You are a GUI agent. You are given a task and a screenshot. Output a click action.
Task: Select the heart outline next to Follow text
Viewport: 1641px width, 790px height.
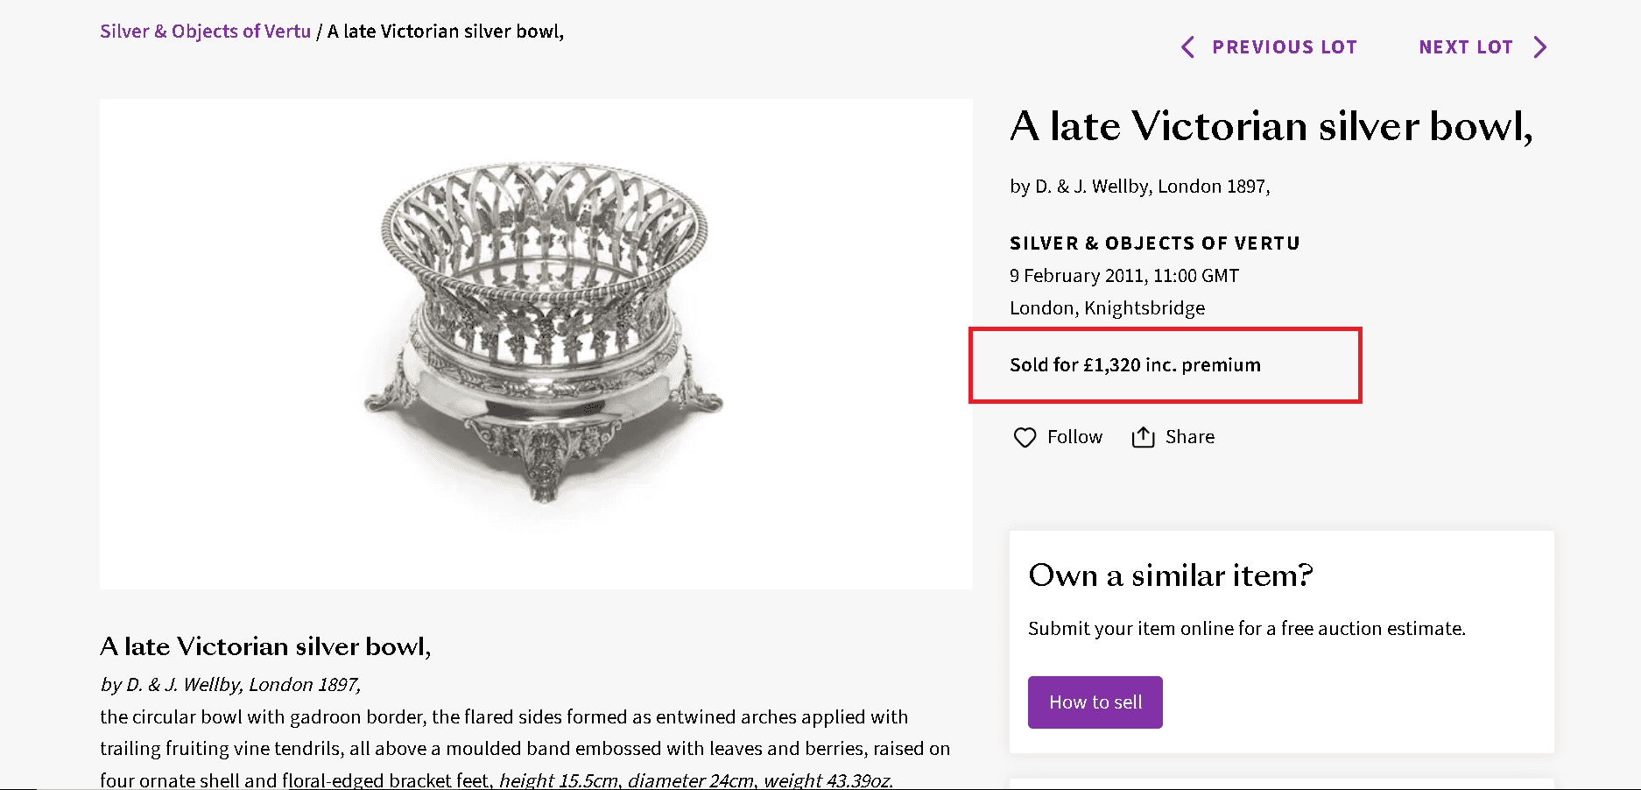(x=1025, y=436)
